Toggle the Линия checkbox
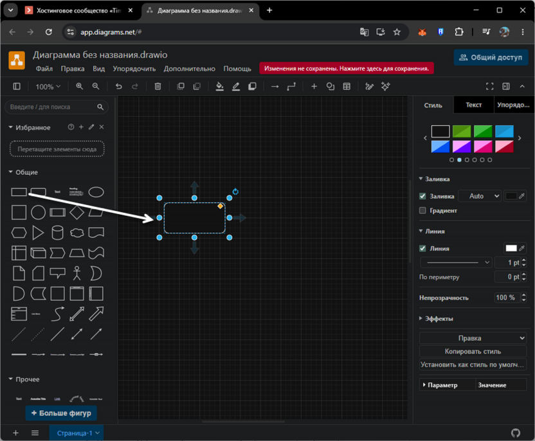 tap(422, 248)
